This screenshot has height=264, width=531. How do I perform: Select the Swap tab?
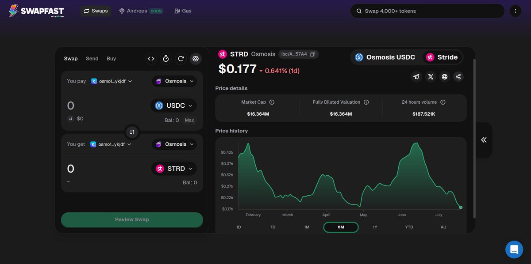(71, 59)
